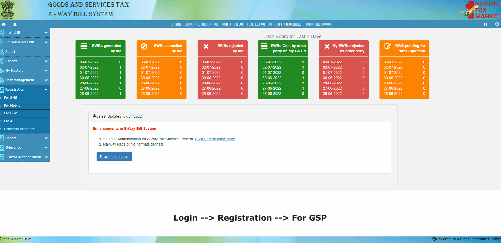Screen dimensions: 501x243
Task: Click the power logout icon
Action: point(497,24)
